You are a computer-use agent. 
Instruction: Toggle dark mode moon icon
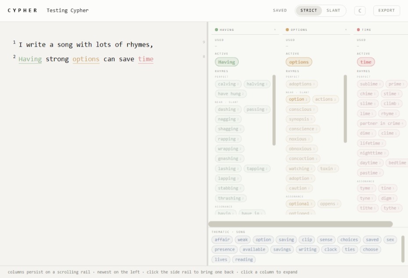tap(360, 11)
